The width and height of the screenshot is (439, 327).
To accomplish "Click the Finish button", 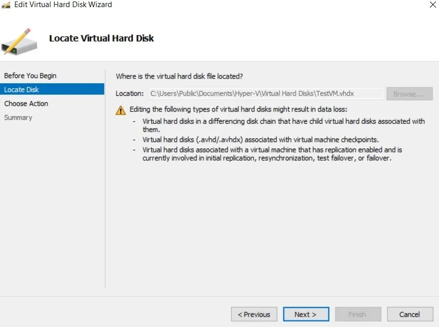I will (x=357, y=314).
